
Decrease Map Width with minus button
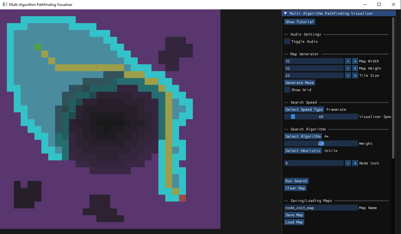coord(348,61)
